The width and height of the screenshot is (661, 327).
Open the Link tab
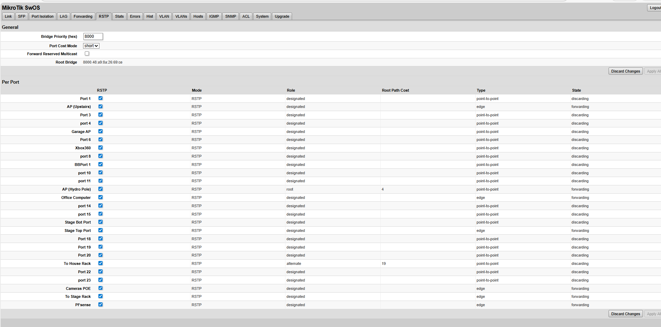8,16
